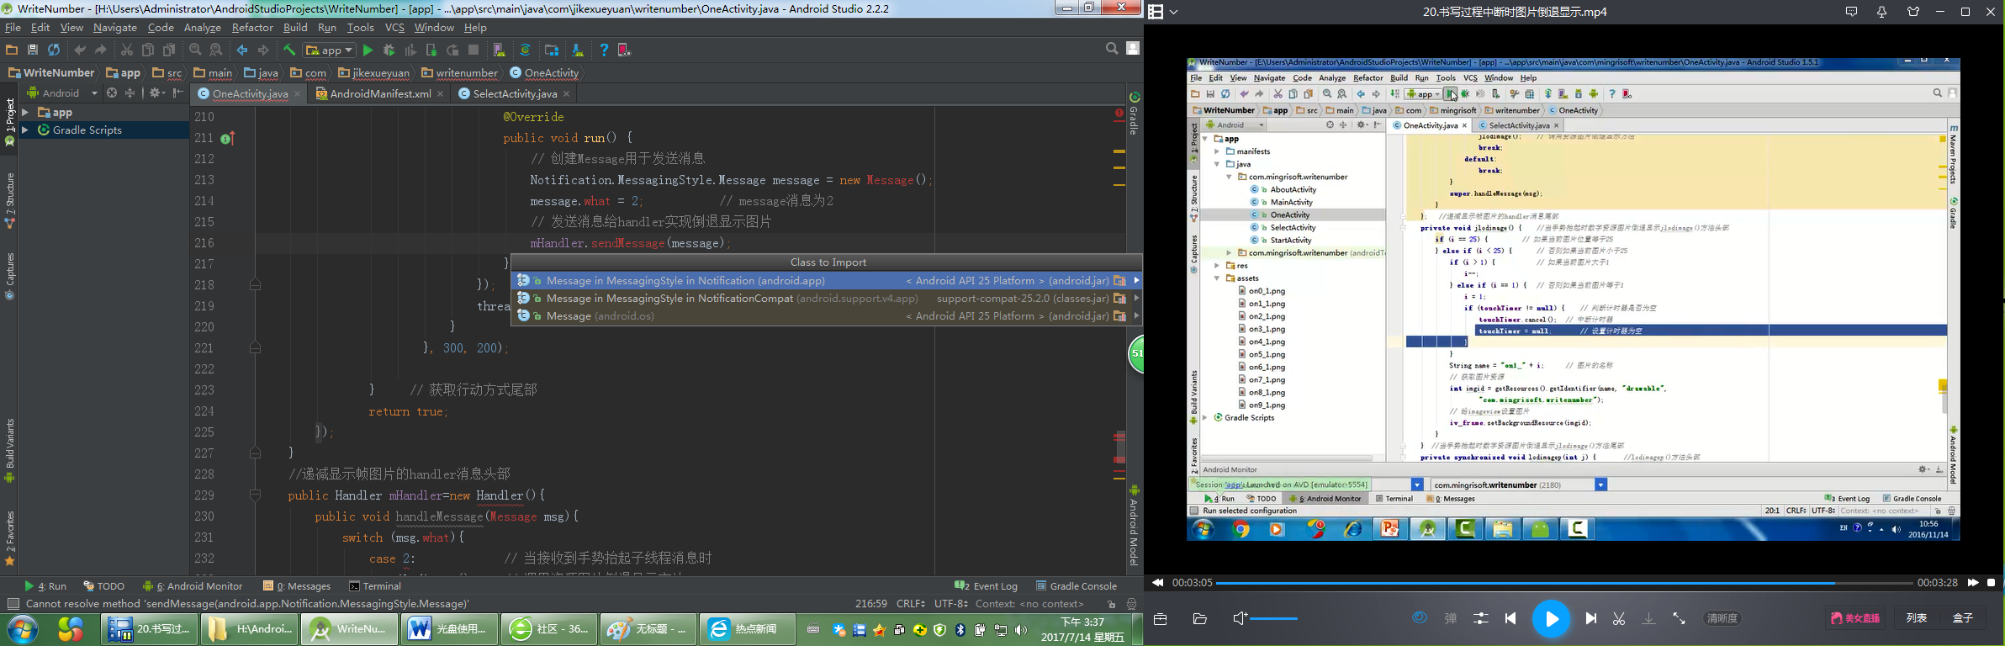Image resolution: width=2005 pixels, height=646 pixels.
Task: Click Sync Project with Gradle Files icon
Action: pos(526,50)
